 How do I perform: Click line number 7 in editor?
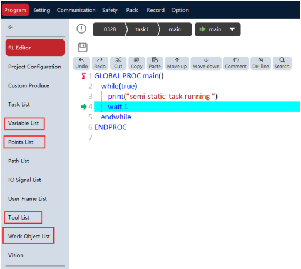click(x=90, y=138)
